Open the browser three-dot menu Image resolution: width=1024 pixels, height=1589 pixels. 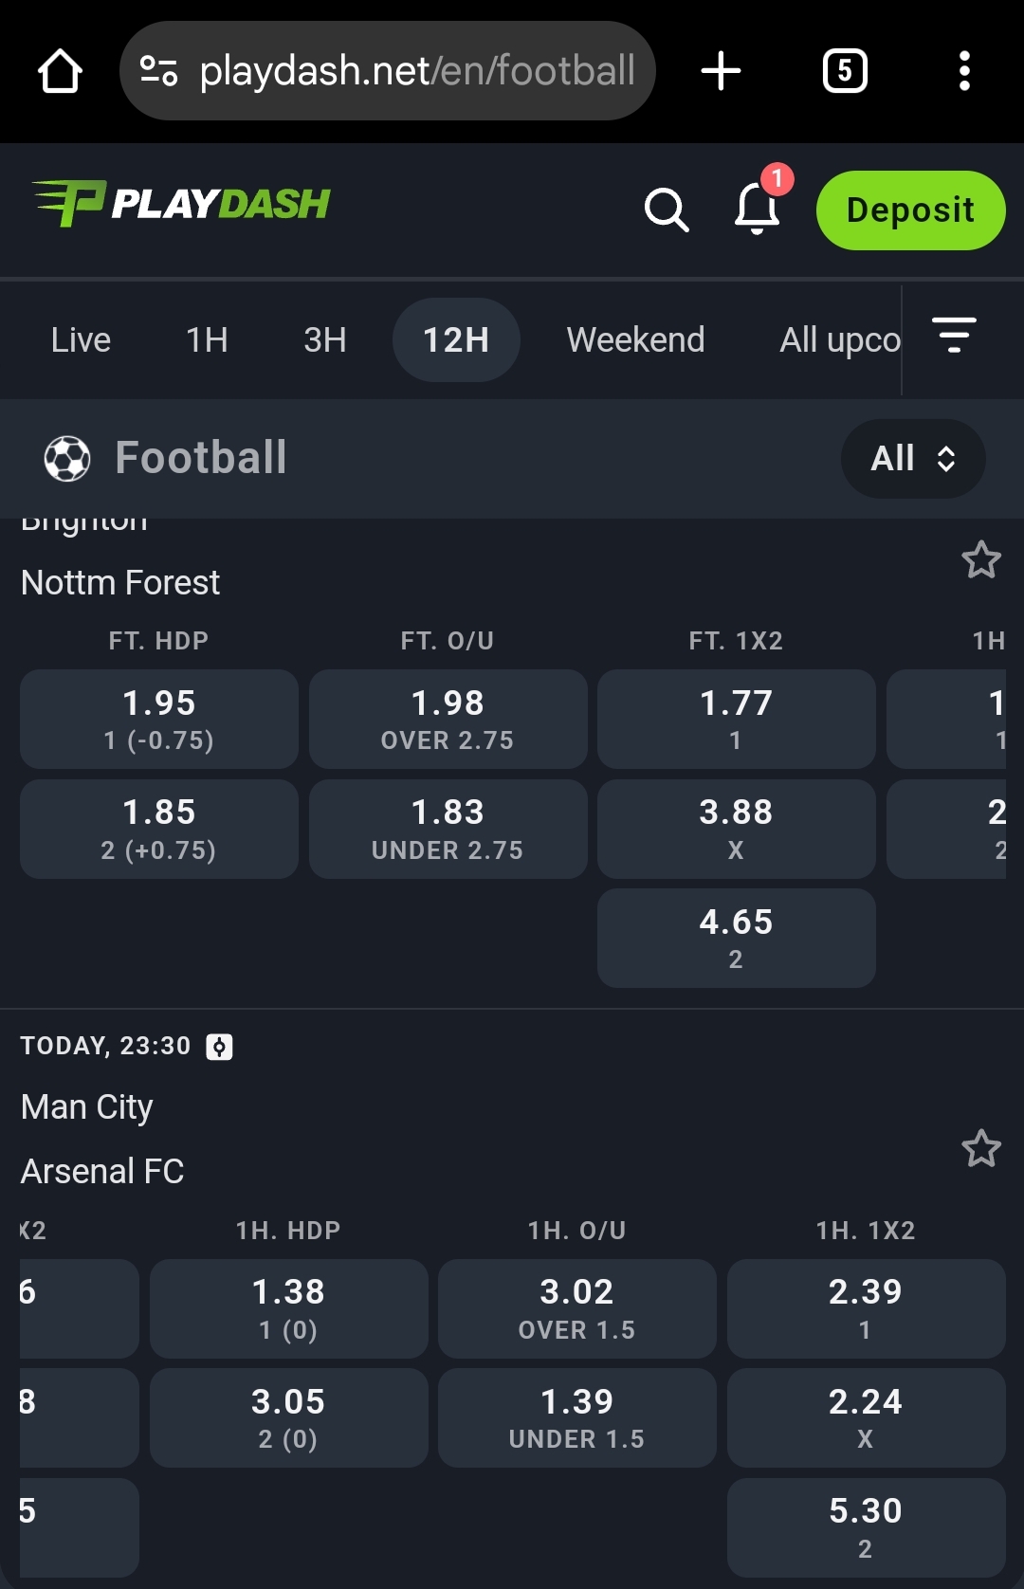(964, 71)
